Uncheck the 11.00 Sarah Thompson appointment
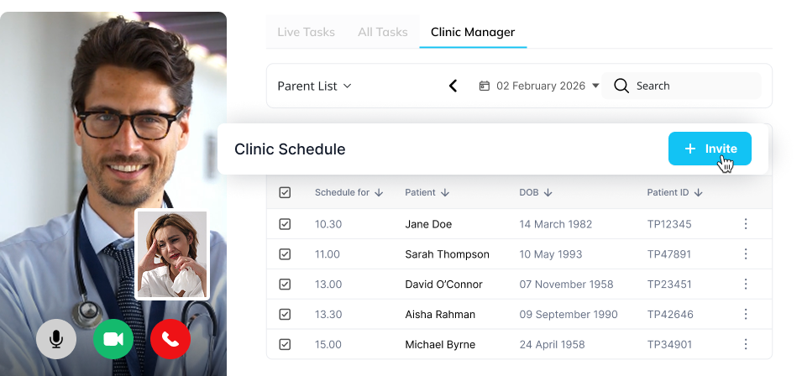Viewport: 802px width, 376px height. coord(285,254)
